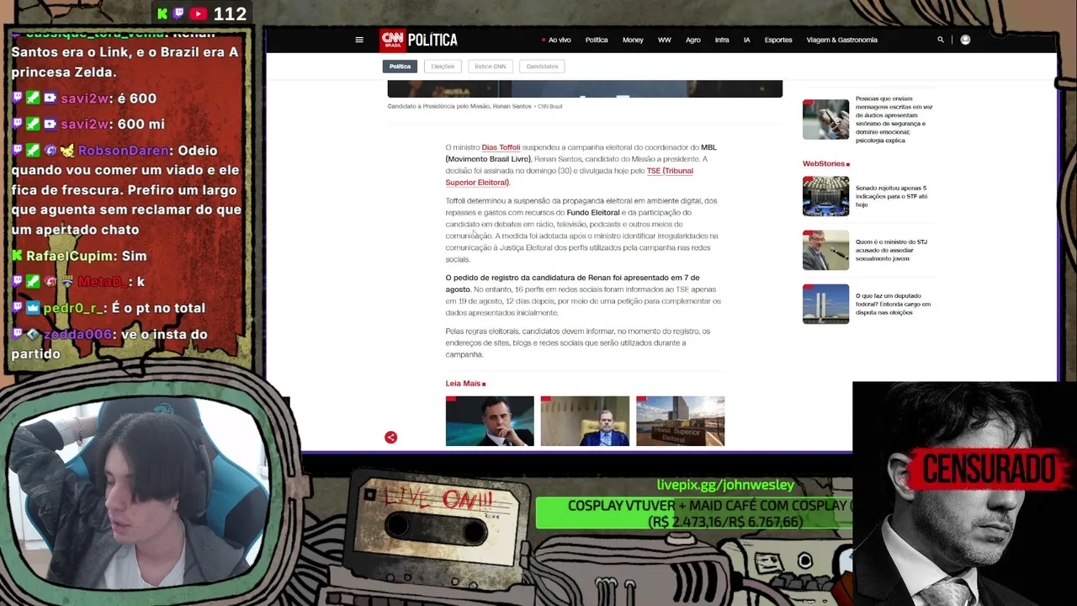Click the viewer count '112'
Image resolution: width=1077 pixels, height=606 pixels.
[x=230, y=13]
